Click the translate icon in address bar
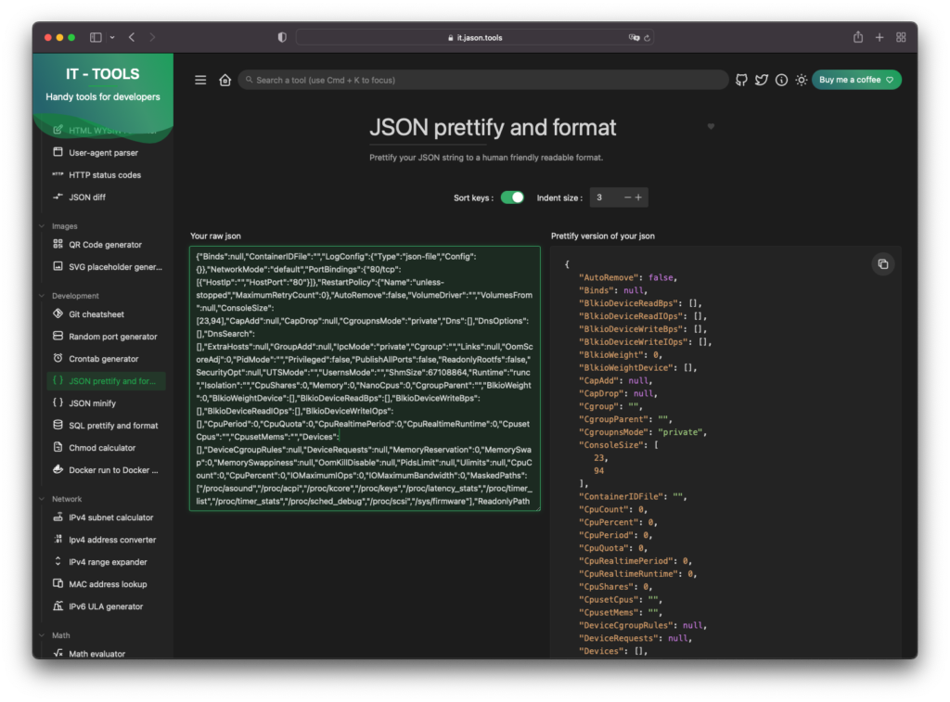 click(634, 37)
